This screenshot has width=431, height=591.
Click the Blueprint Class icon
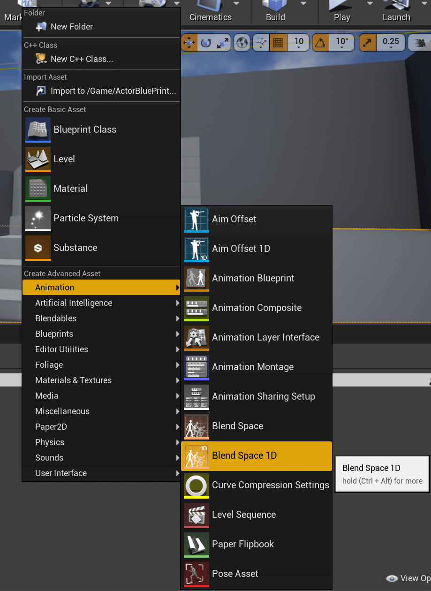coord(38,129)
